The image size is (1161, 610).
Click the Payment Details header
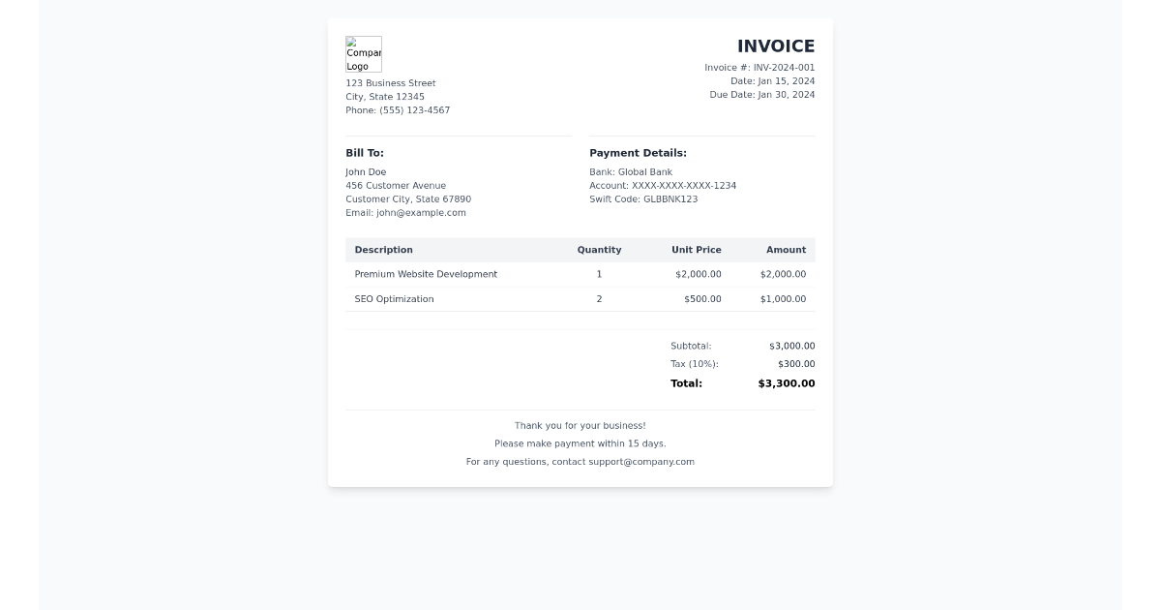pos(639,153)
